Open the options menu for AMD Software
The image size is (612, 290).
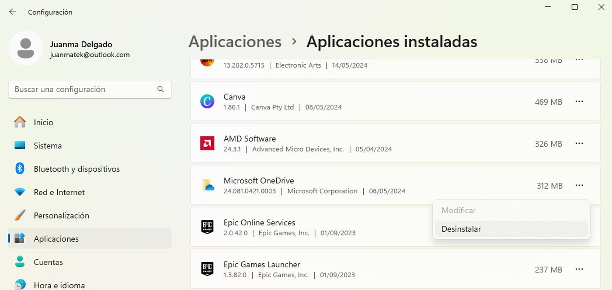coord(579,143)
